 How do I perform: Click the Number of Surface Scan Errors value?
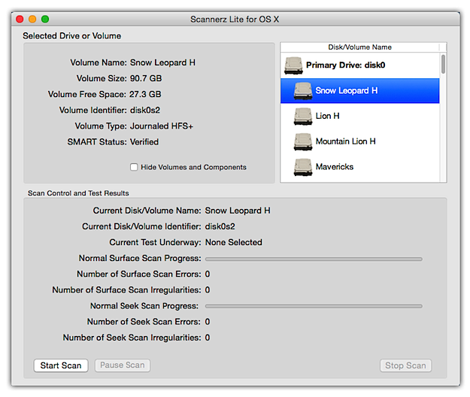(208, 274)
